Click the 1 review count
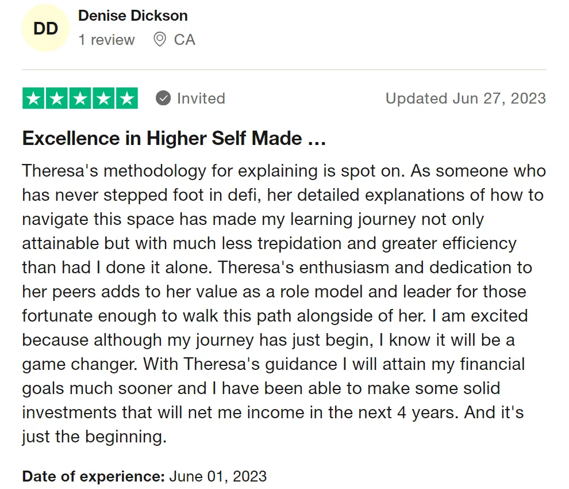 [x=106, y=40]
